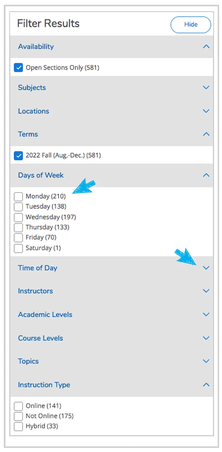This screenshot has width=222, height=452.
Task: Uncheck the 2022 Fall term filter
Action: (x=18, y=155)
